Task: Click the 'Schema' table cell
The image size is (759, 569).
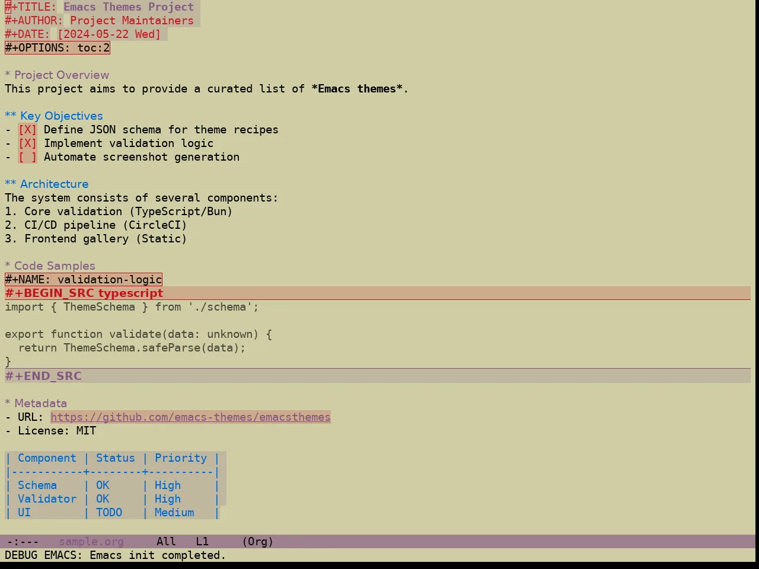Action: (x=37, y=485)
